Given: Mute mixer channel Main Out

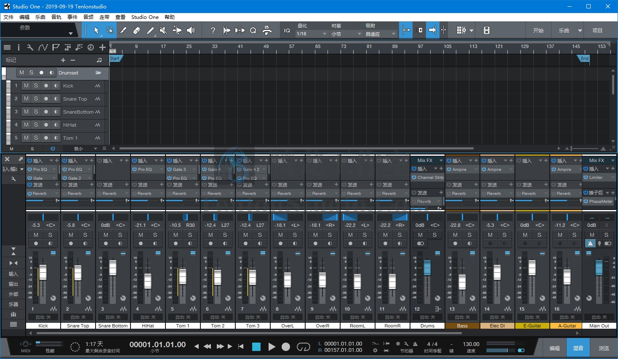Looking at the screenshot, I should pos(592,235).
